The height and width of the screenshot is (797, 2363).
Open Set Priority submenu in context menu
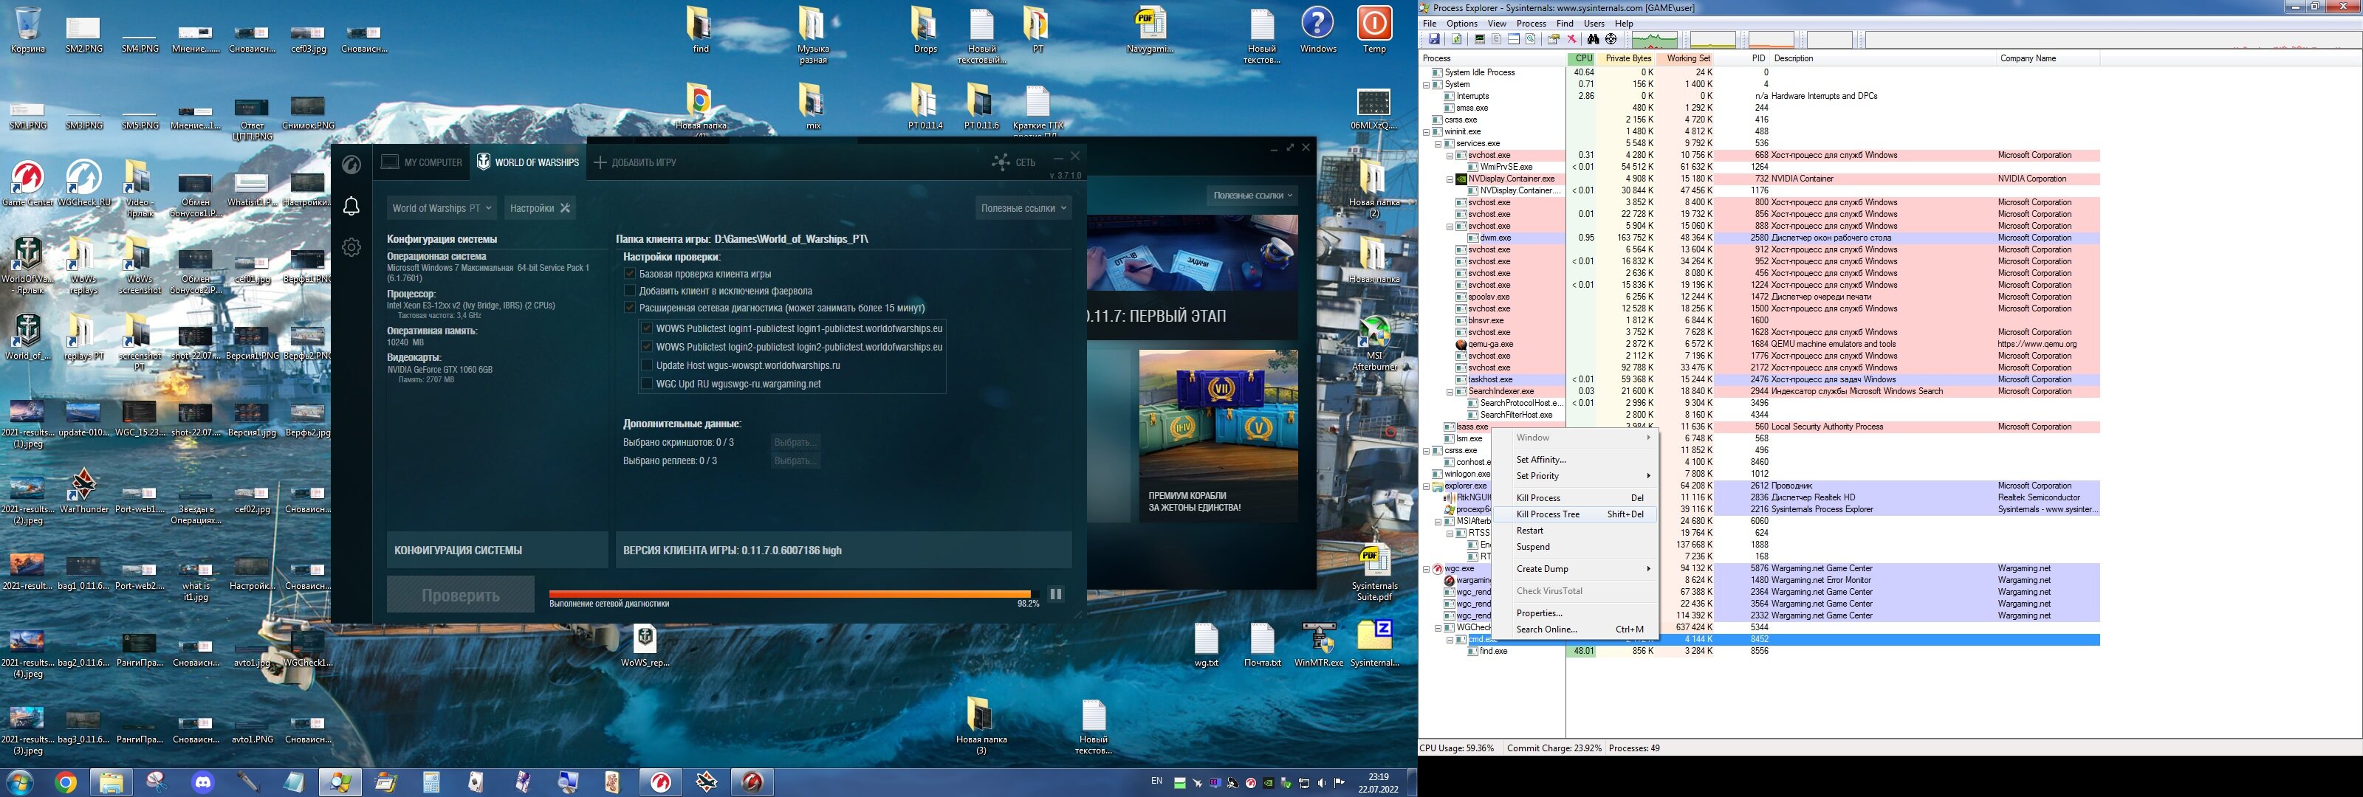pyautogui.click(x=1575, y=476)
